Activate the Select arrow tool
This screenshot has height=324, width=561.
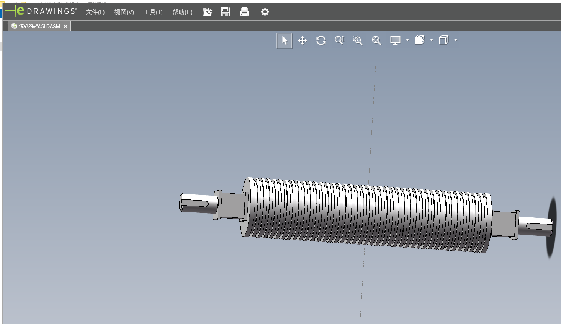284,40
